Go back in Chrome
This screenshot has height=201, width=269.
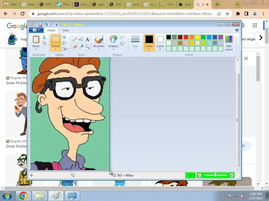tap(6, 14)
